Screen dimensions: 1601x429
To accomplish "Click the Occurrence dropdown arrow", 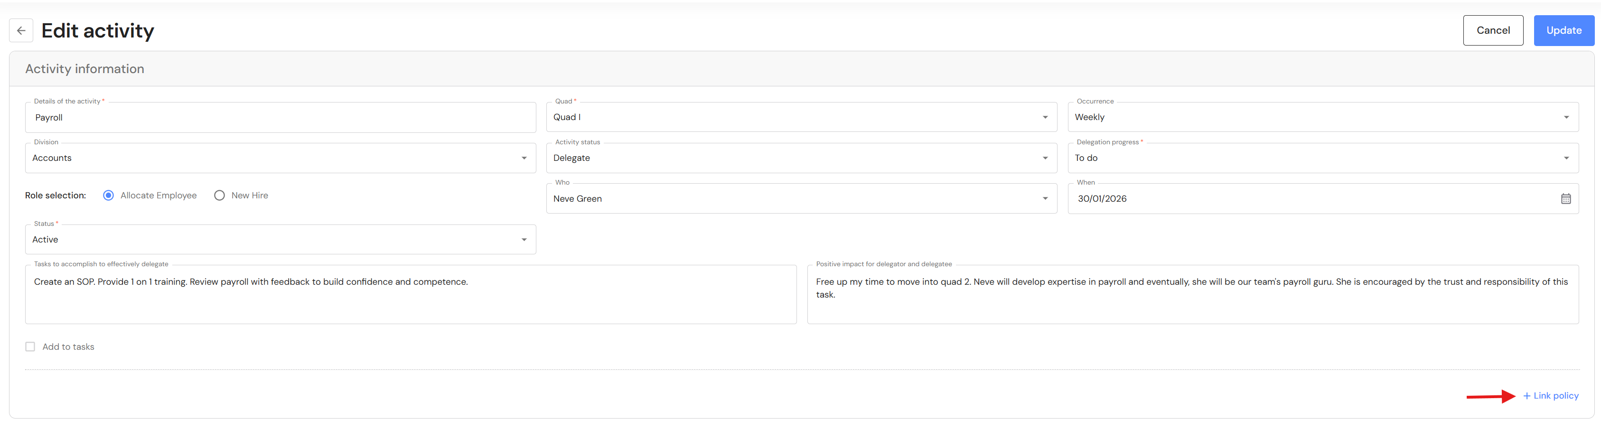I will point(1565,118).
